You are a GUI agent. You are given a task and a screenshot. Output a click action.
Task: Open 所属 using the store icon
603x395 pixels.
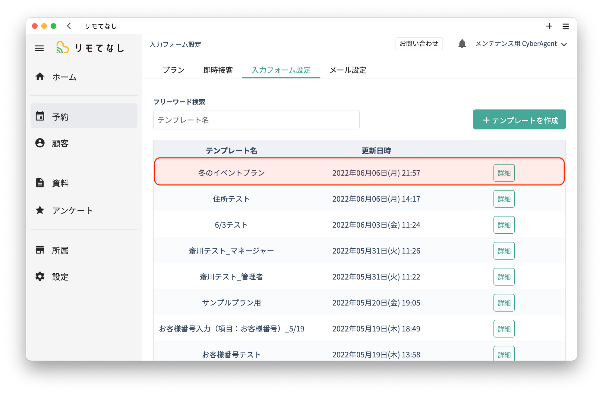[x=40, y=250]
